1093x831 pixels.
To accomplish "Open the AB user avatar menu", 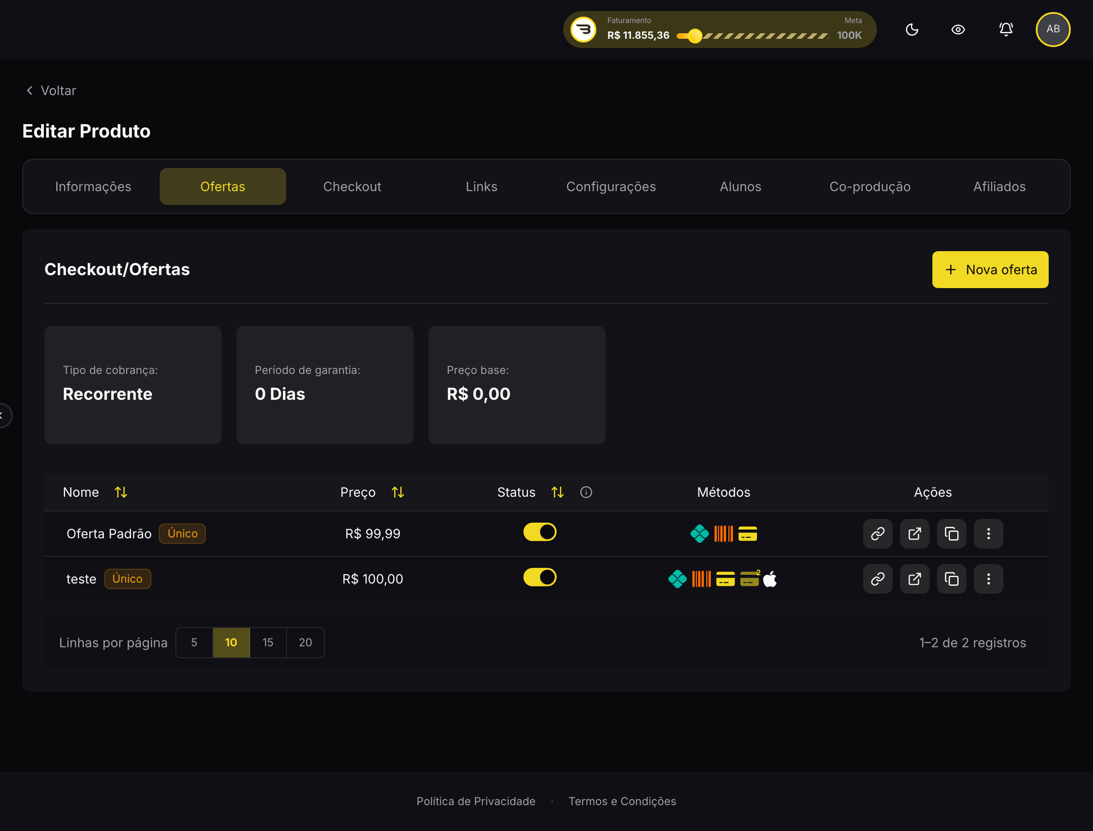I will (1053, 29).
